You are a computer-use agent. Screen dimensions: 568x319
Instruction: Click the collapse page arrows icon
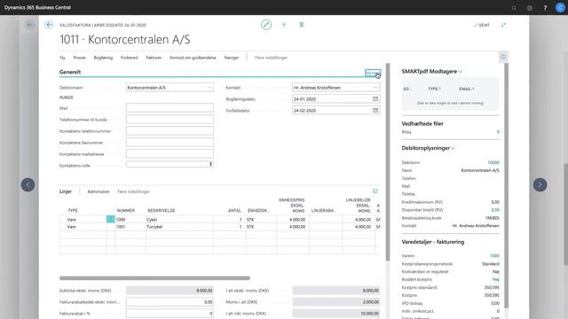(x=503, y=25)
